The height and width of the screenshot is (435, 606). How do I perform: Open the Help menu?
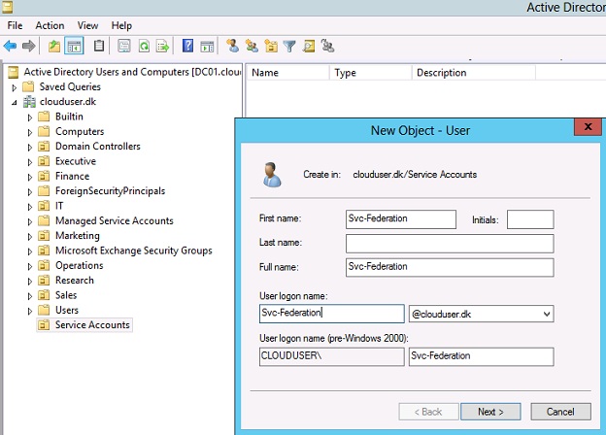click(x=121, y=25)
